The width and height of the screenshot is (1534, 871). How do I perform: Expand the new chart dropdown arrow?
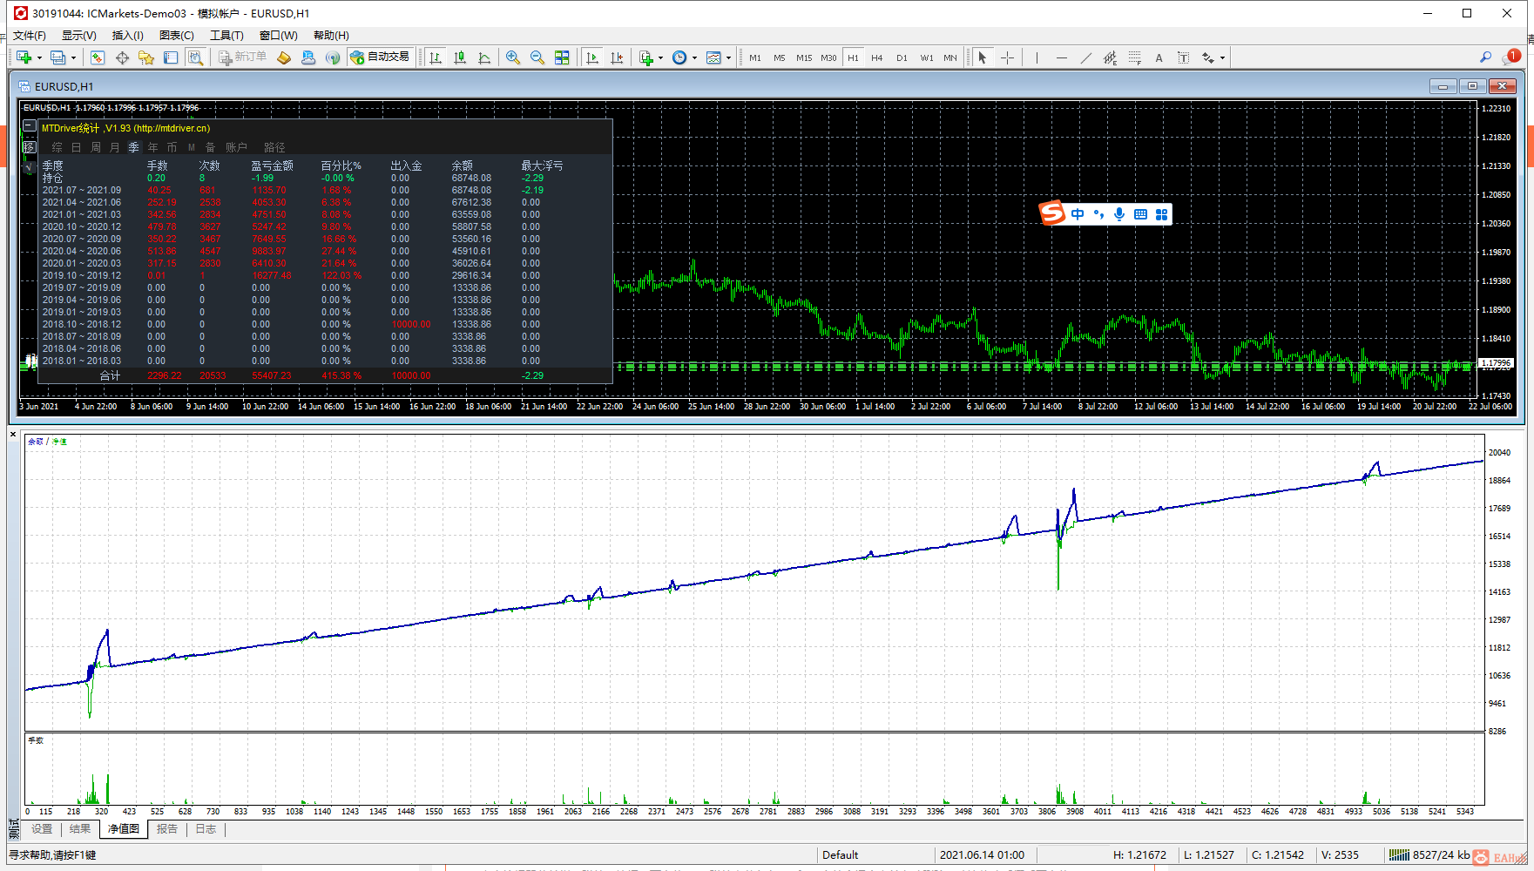pos(39,57)
